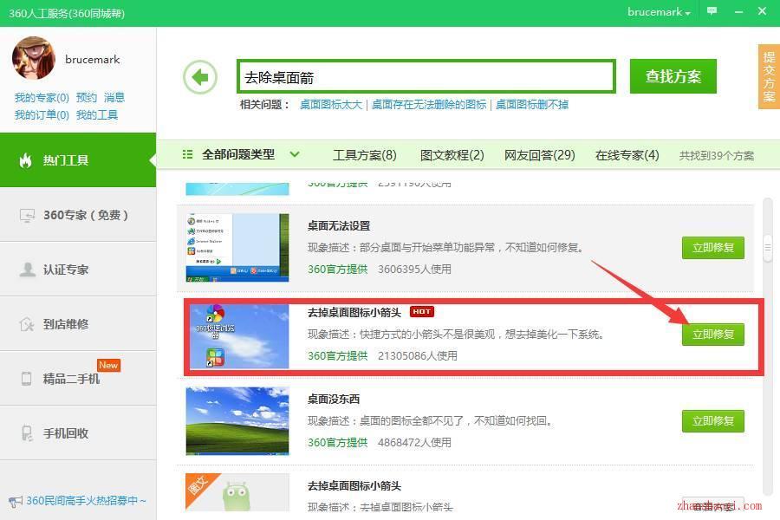Screen dimensions: 780x520
Task: Click the 查找方案 search button
Action: [673, 76]
